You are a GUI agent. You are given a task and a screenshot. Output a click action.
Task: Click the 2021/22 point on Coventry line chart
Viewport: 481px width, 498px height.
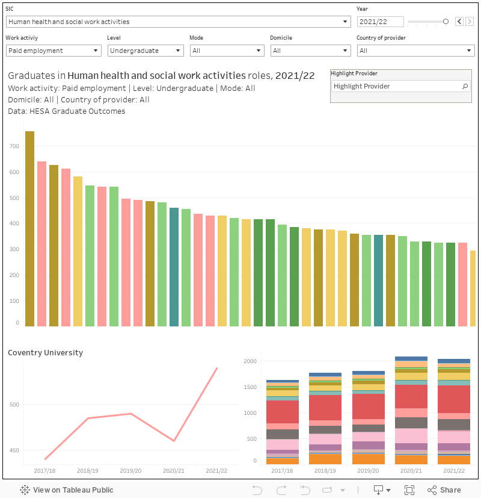point(217,368)
